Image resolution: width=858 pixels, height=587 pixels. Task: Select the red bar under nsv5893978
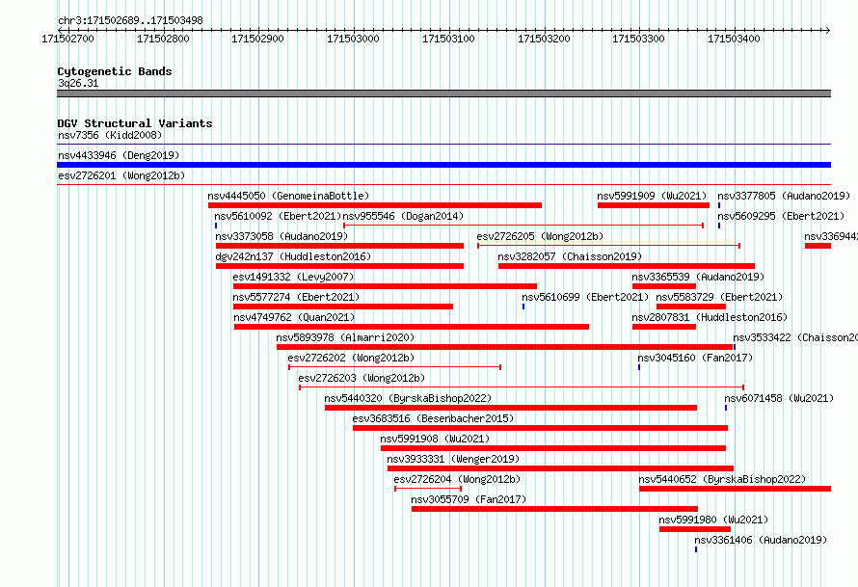click(x=504, y=347)
